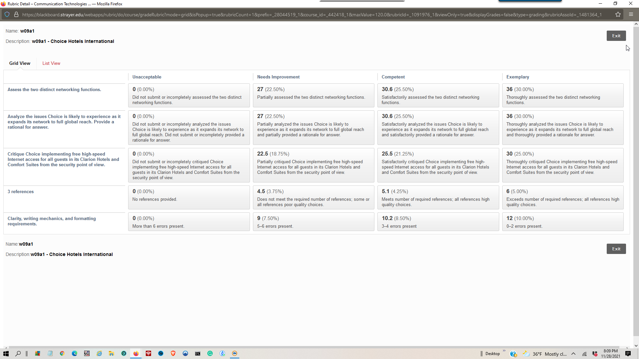
Task: Open the dark green shield taskbar icon
Action: click(124, 354)
